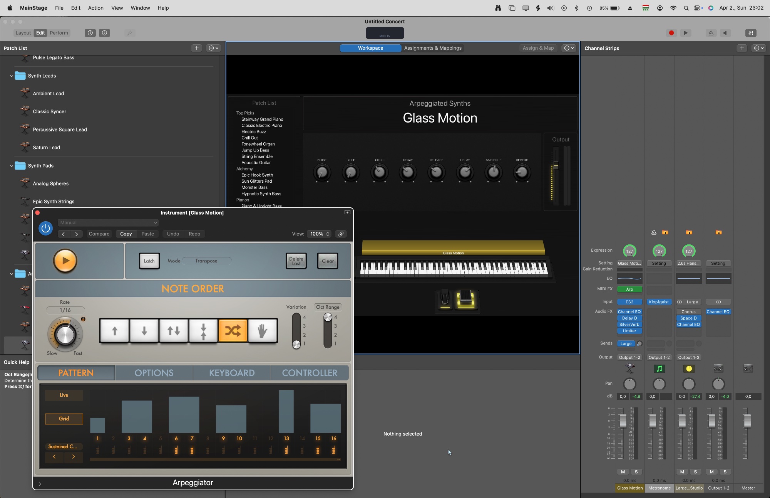770x498 pixels.
Task: Click the Glass Motion channel strip instrument icon
Action: [x=630, y=369]
